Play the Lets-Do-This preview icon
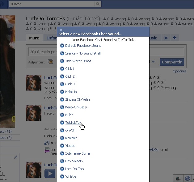 (x=62, y=169)
